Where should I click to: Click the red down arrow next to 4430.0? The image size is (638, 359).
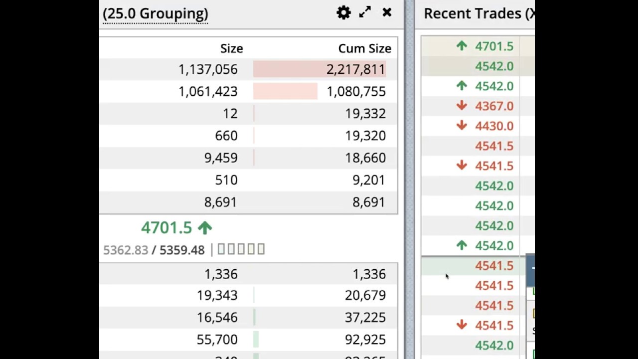click(x=462, y=126)
